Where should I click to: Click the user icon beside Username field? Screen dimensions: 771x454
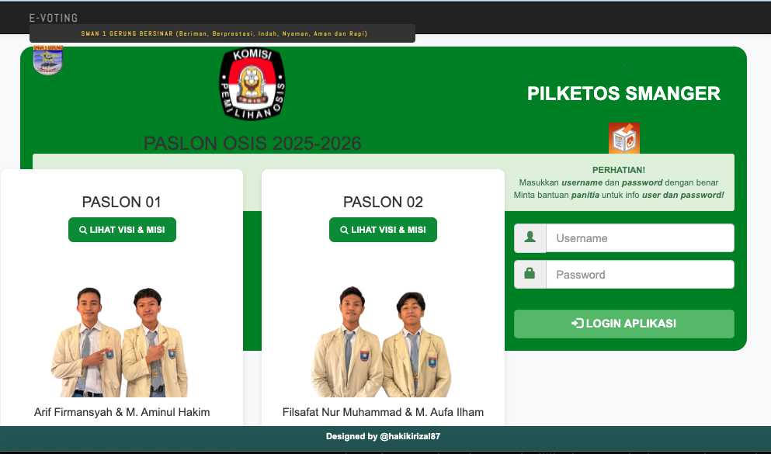(530, 238)
